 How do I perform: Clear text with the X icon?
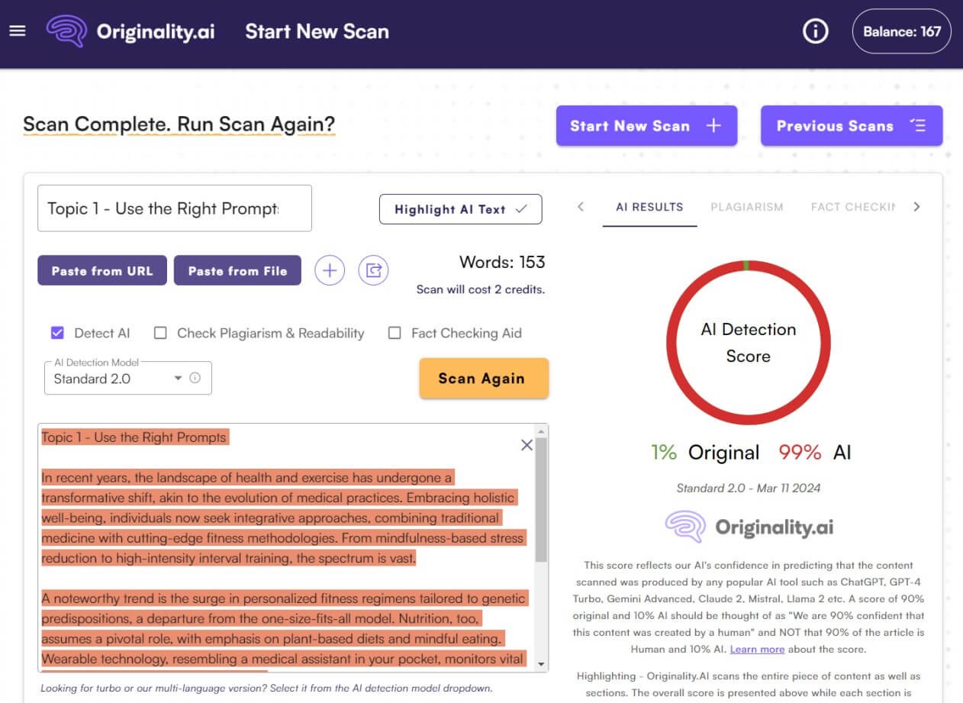[527, 445]
